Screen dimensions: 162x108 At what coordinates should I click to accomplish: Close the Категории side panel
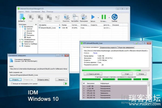[x=36, y=25]
